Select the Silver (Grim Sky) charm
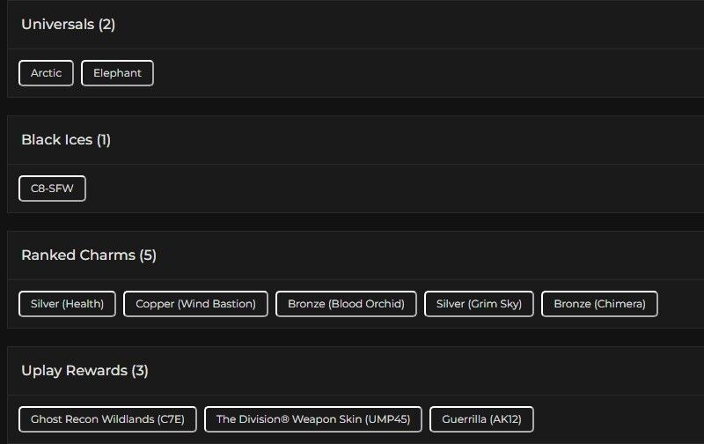This screenshot has height=444, width=704. (x=479, y=304)
